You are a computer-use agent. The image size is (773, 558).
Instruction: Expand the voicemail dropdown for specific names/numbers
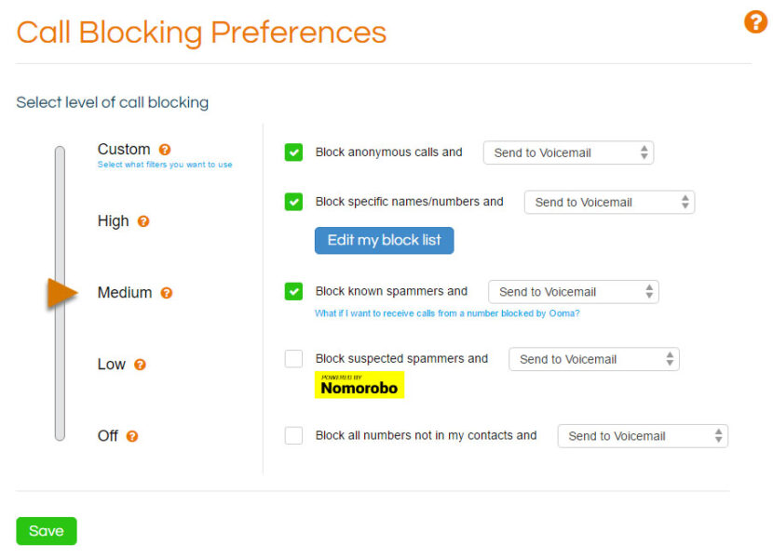click(608, 202)
